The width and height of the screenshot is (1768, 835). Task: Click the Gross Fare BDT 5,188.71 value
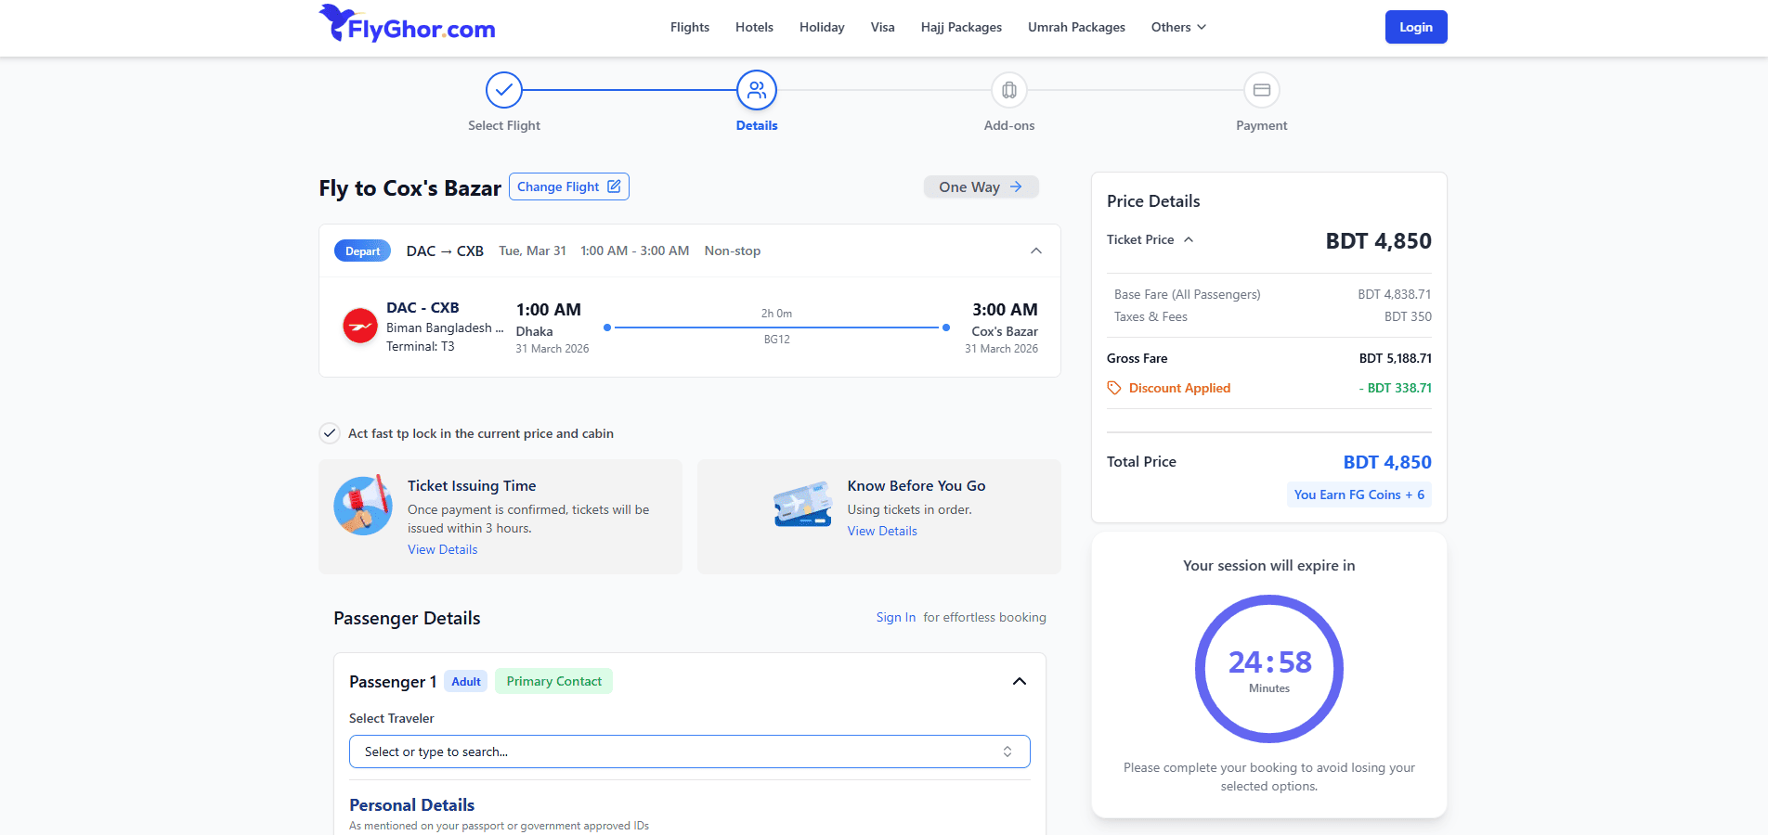coord(1396,358)
